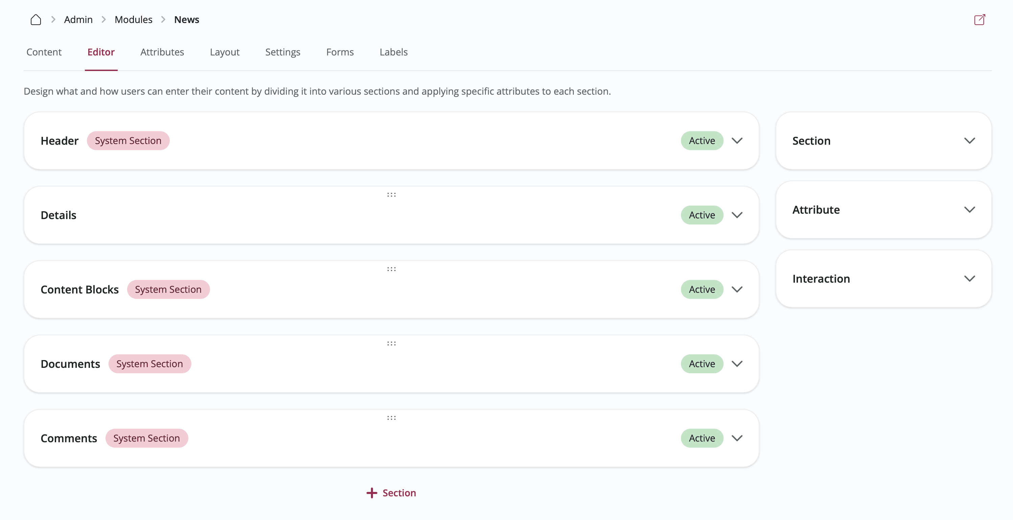
Task: Click drag handle above Documents section
Action: [391, 344]
